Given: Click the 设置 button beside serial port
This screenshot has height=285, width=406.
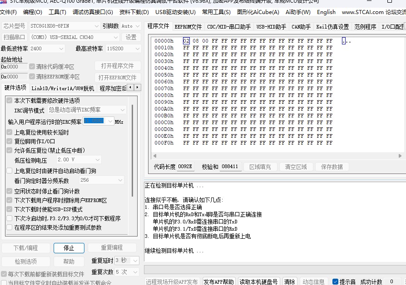Looking at the screenshot, I should 131,37.
